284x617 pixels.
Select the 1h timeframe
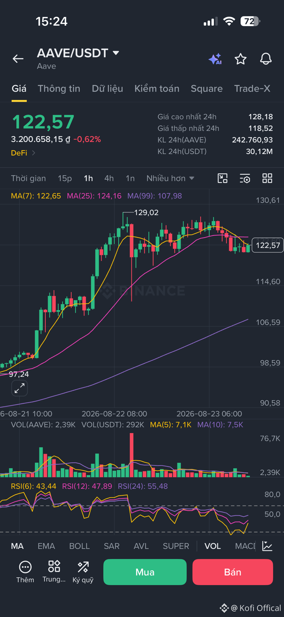point(88,178)
